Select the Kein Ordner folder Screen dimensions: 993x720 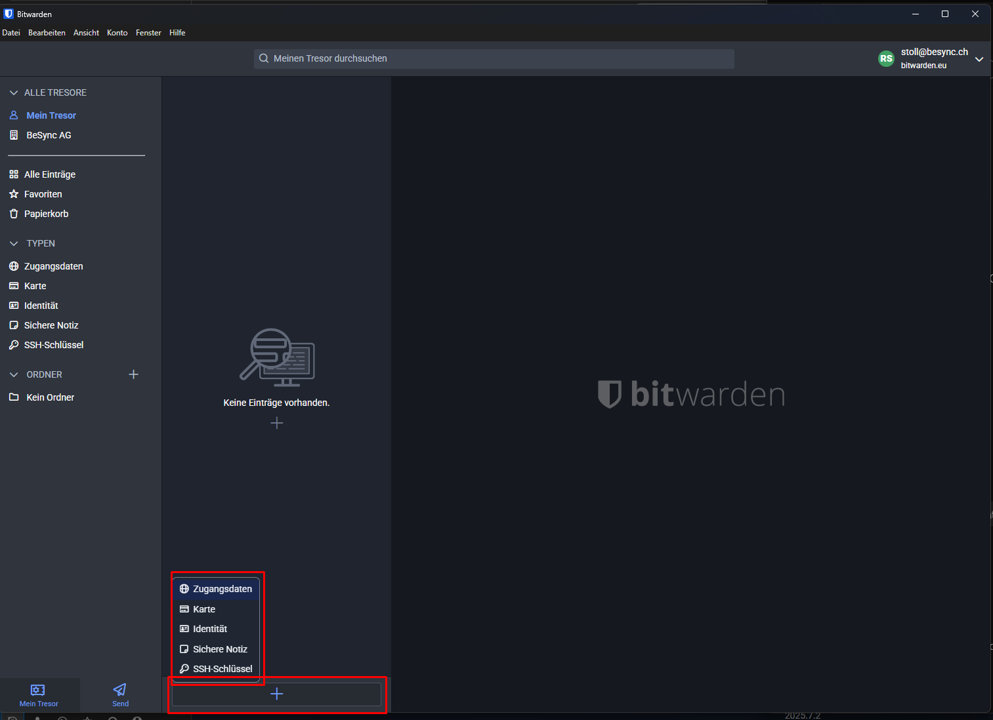pos(50,397)
